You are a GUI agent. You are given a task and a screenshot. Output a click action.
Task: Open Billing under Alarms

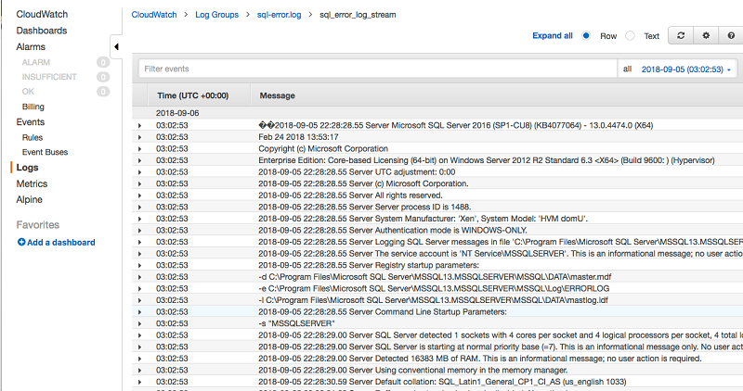click(33, 107)
